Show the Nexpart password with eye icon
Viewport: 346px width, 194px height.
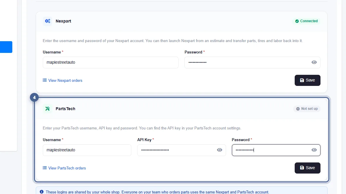pyautogui.click(x=314, y=63)
